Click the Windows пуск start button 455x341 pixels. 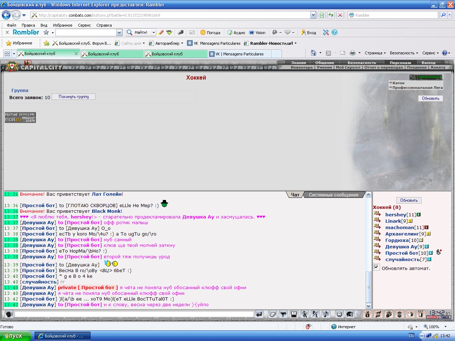[x=16, y=336]
